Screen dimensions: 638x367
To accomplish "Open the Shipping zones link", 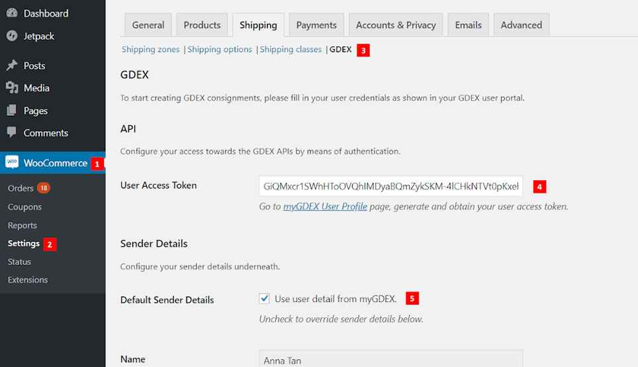I will (x=150, y=49).
